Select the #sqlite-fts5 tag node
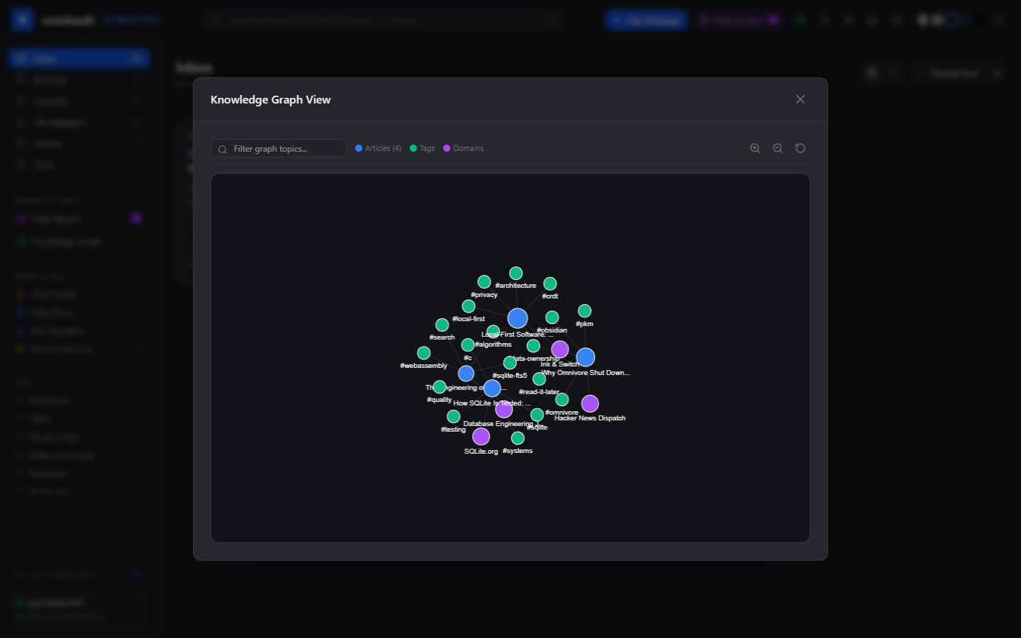 (510, 363)
